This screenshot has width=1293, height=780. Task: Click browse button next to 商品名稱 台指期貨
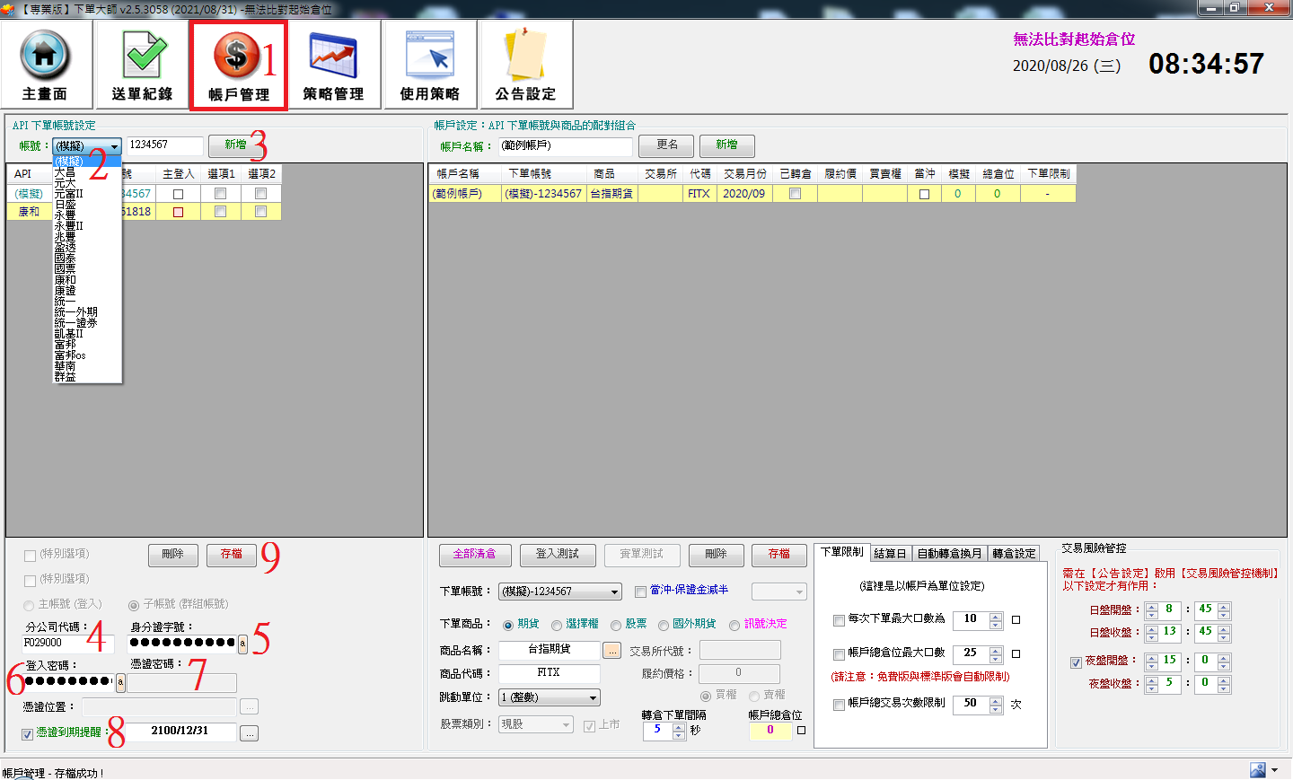611,651
